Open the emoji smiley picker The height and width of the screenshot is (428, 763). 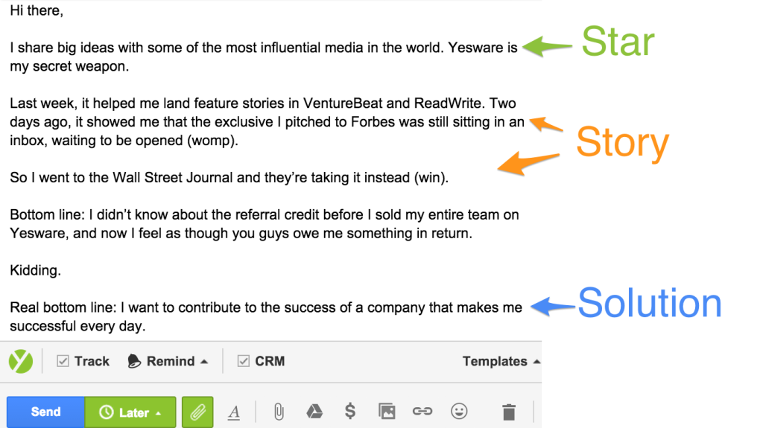tap(459, 412)
